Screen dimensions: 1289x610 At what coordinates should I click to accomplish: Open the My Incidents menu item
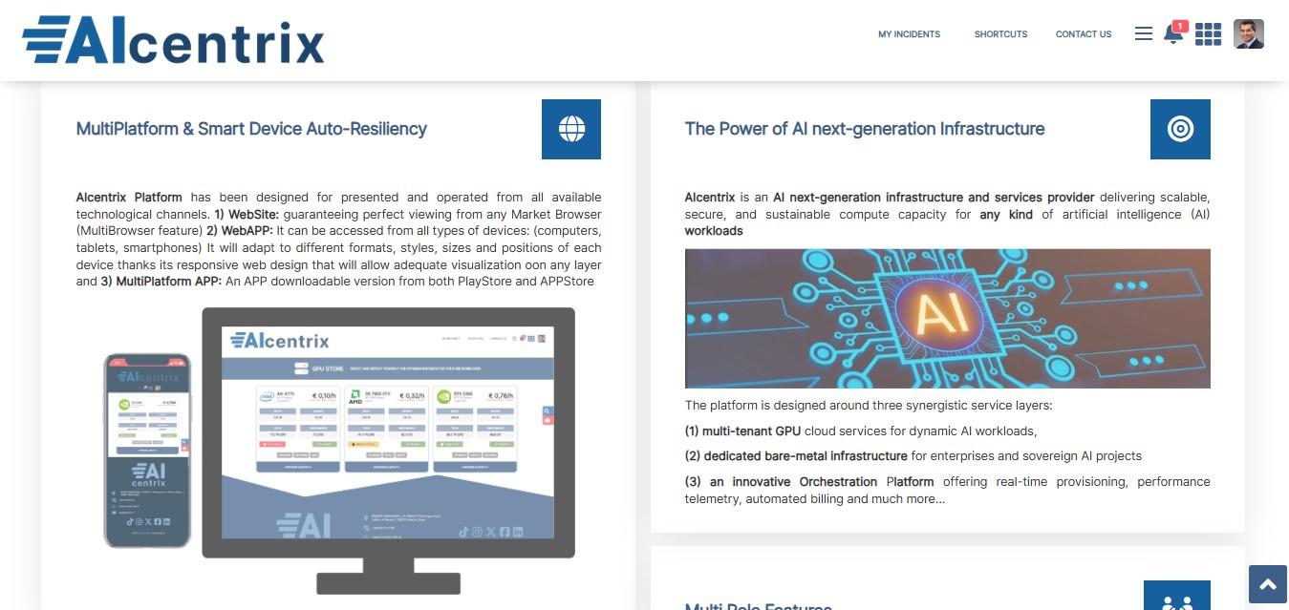coord(909,34)
